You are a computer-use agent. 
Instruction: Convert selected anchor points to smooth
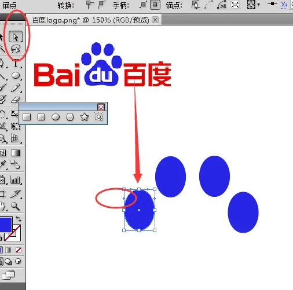102,5
